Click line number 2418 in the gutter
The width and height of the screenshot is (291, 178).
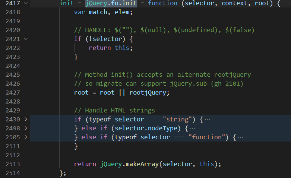[13, 12]
